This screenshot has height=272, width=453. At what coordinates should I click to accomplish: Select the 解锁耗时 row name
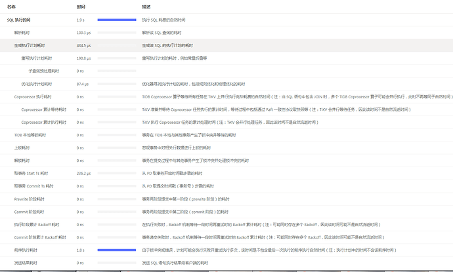pyautogui.click(x=22, y=161)
